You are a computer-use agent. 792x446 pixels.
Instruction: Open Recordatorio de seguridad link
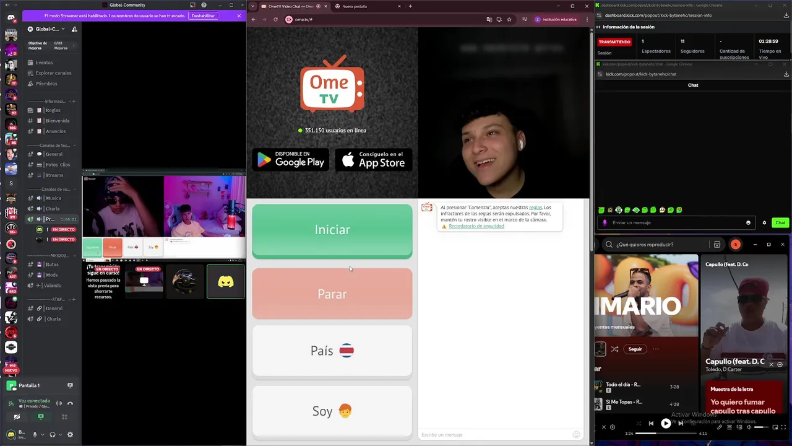coord(476,226)
